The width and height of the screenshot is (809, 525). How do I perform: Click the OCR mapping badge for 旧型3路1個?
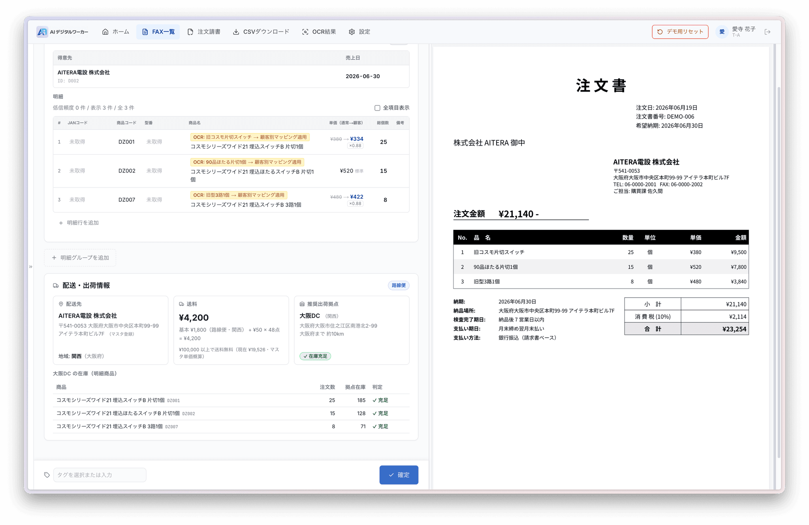coord(239,195)
